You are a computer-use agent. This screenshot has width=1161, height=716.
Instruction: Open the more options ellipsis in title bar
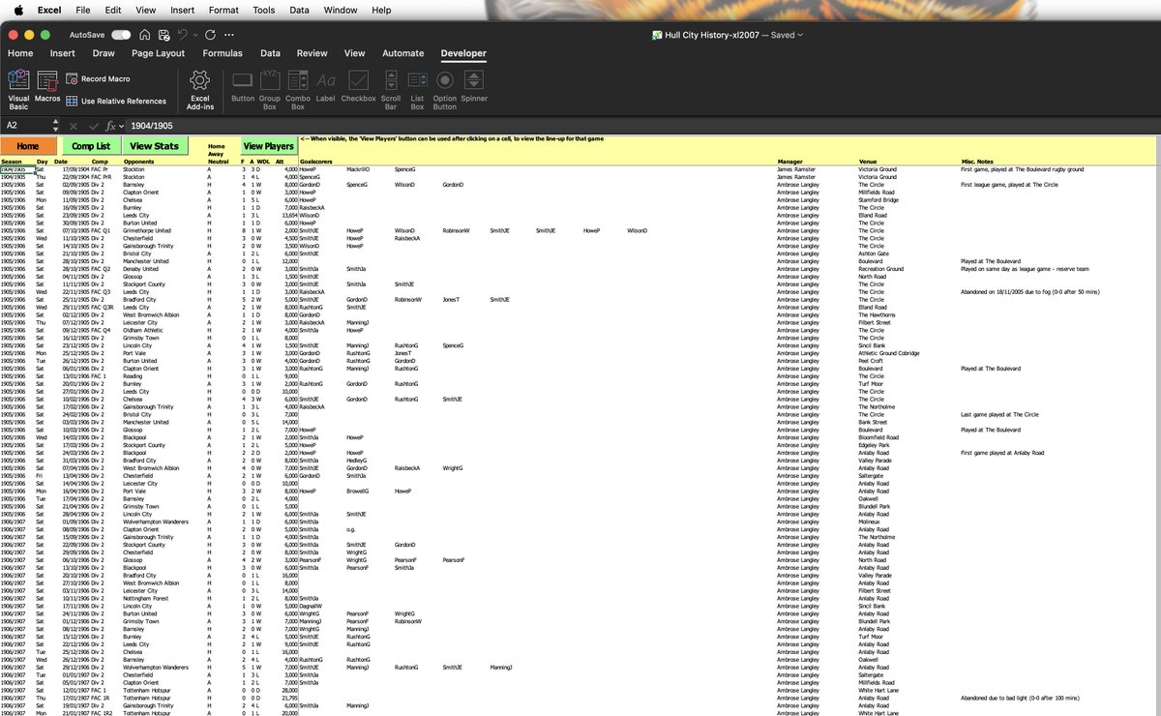tap(230, 35)
